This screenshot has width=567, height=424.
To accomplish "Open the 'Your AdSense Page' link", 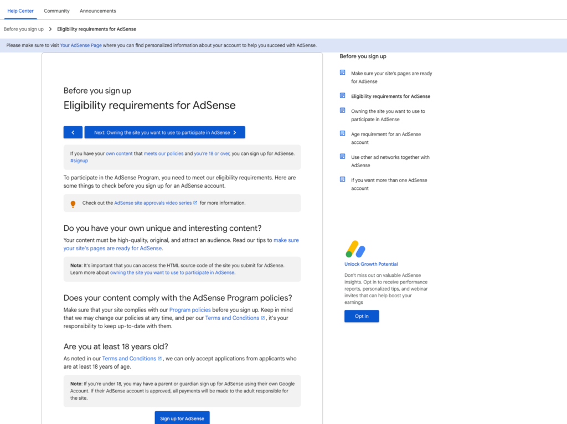I will [x=81, y=45].
